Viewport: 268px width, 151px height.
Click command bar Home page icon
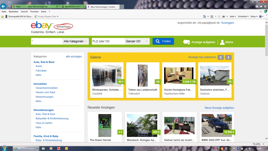pyautogui.click(x=204, y=17)
